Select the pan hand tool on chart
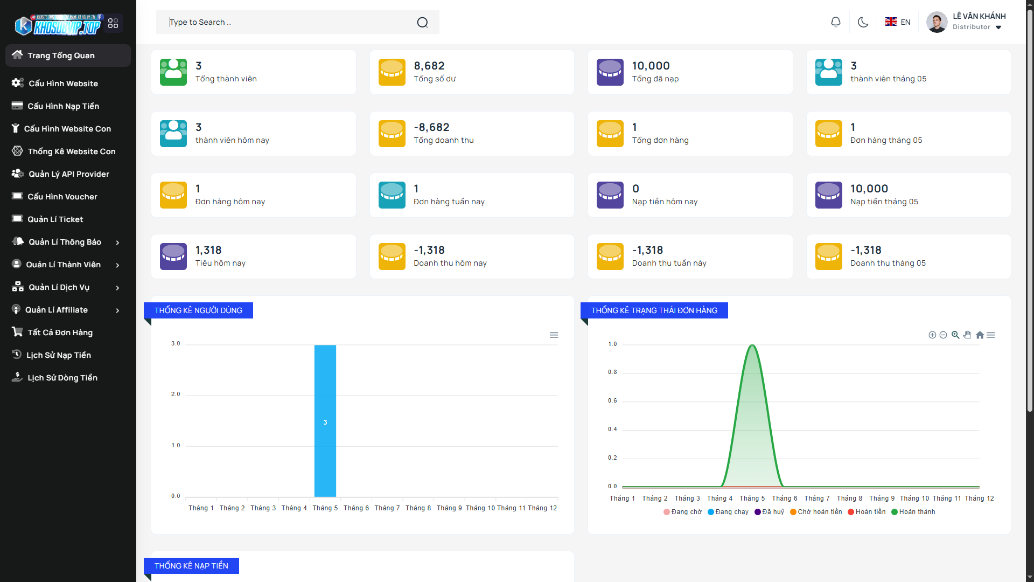 [x=967, y=335]
